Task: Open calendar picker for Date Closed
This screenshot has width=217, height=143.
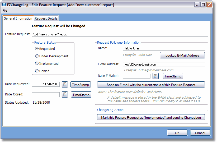Action: coord(65,95)
